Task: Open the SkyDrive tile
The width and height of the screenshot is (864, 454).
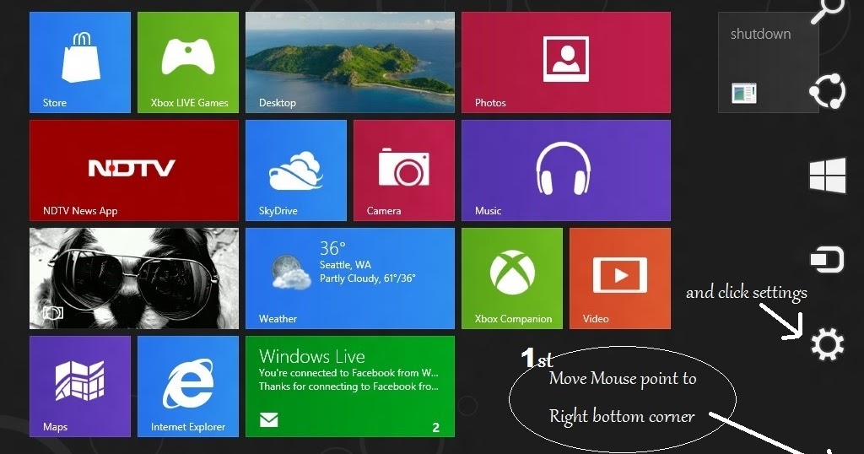Action: tap(296, 170)
